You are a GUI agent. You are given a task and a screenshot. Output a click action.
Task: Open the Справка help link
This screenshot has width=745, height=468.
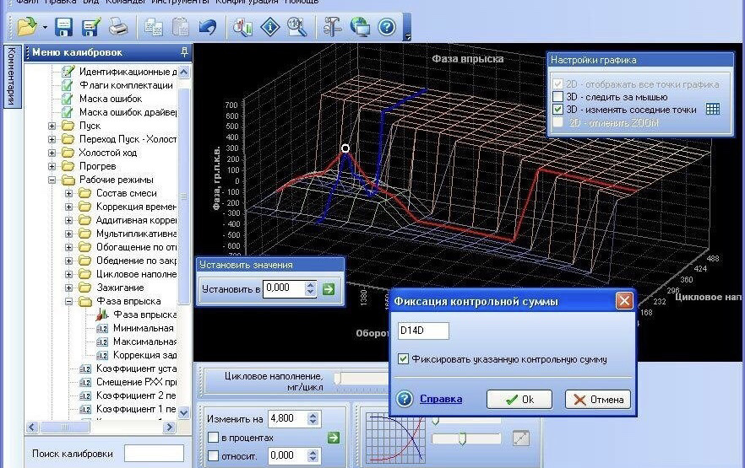(x=440, y=399)
